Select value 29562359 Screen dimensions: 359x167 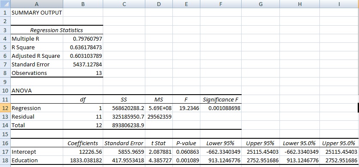pos(159,116)
